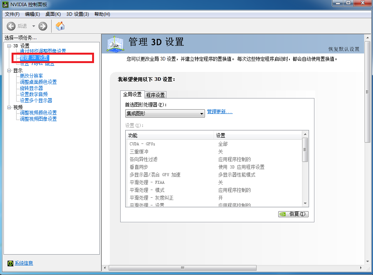The width and height of the screenshot is (373, 275).
Task: Open 调整视频图像设置 task
Action: pos(38,119)
